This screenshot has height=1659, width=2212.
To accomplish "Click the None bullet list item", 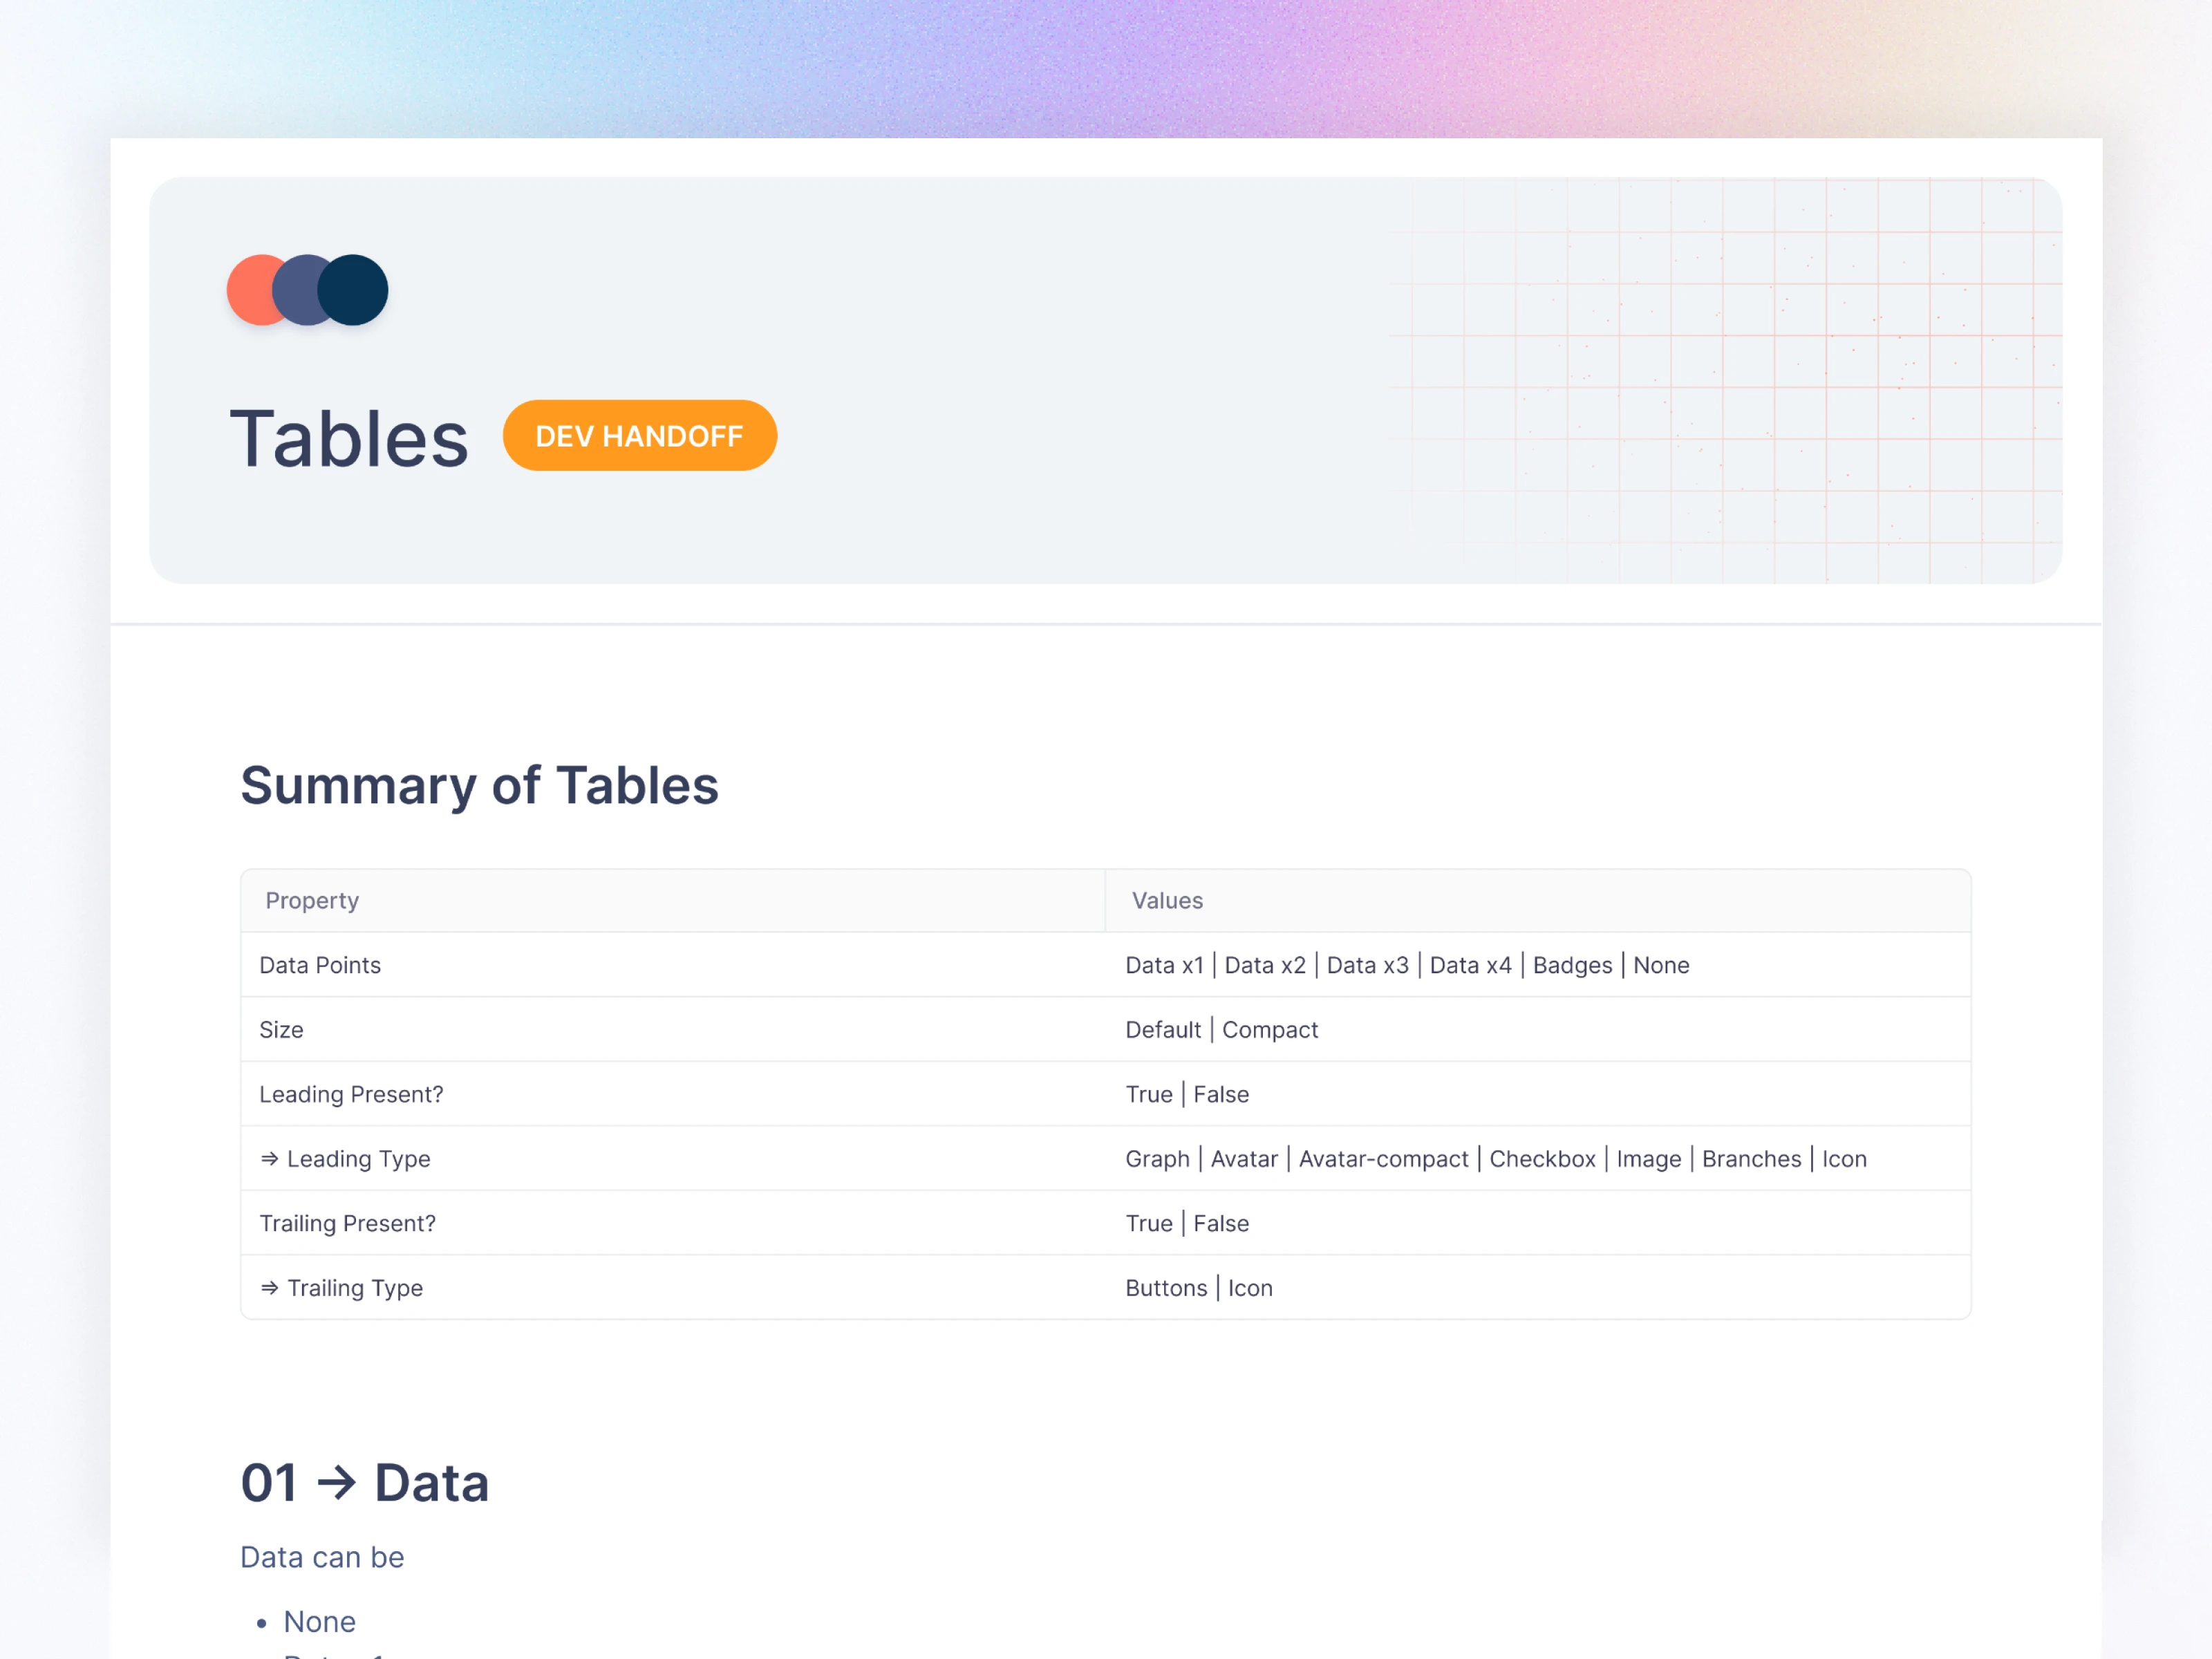I will pos(319,1621).
